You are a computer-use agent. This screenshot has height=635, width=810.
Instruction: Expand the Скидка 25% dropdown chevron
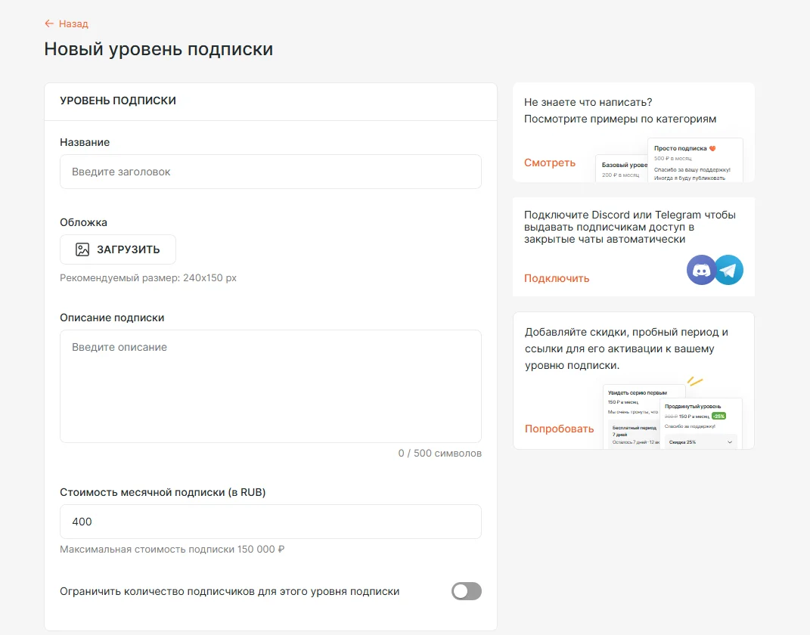coord(730,441)
